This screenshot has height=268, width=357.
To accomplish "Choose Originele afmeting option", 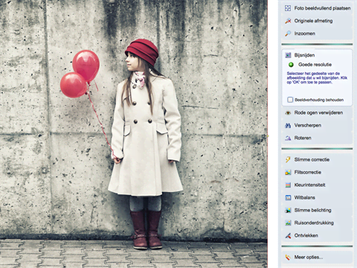I will tap(313, 21).
